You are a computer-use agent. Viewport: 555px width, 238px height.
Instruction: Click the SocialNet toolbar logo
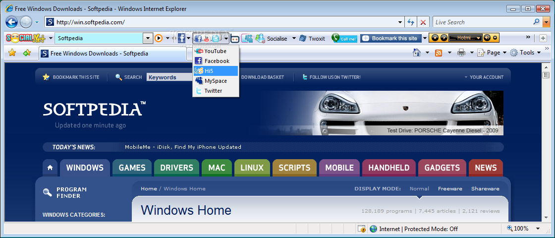(25, 38)
